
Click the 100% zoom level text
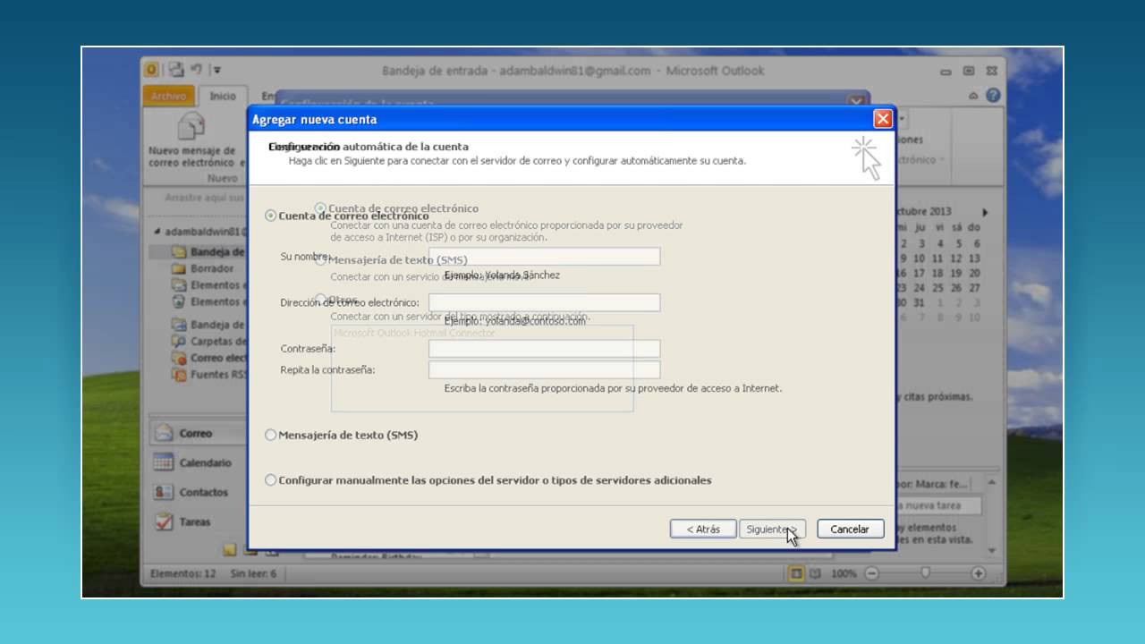[x=844, y=573]
